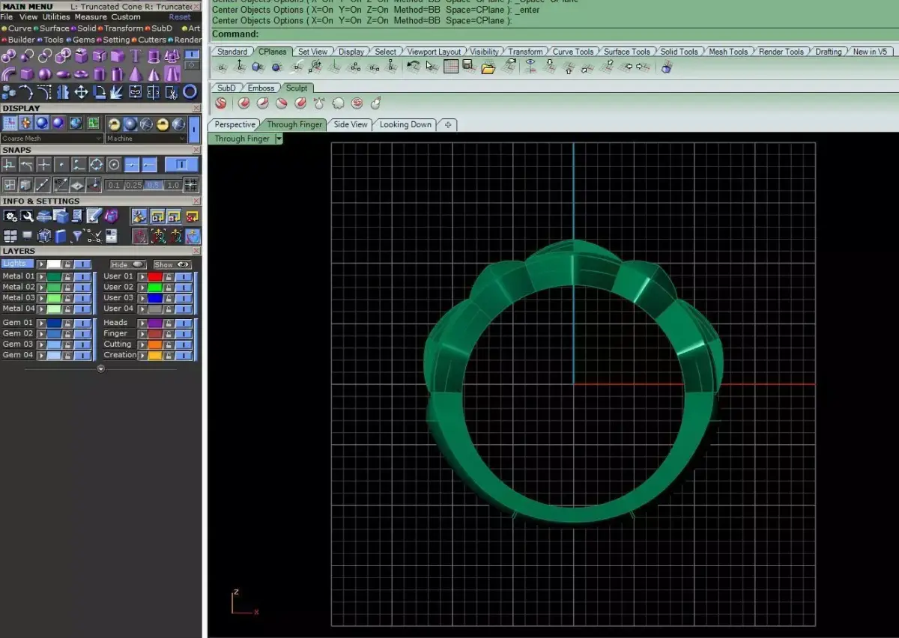The height and width of the screenshot is (638, 899).
Task: Click the blue stacked cubes array icon
Action: tap(8, 93)
